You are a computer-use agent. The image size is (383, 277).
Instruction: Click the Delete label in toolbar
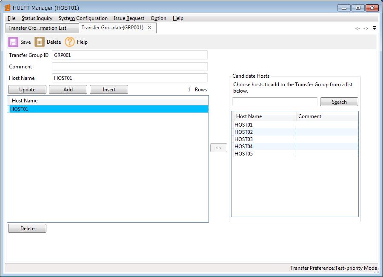coord(54,42)
